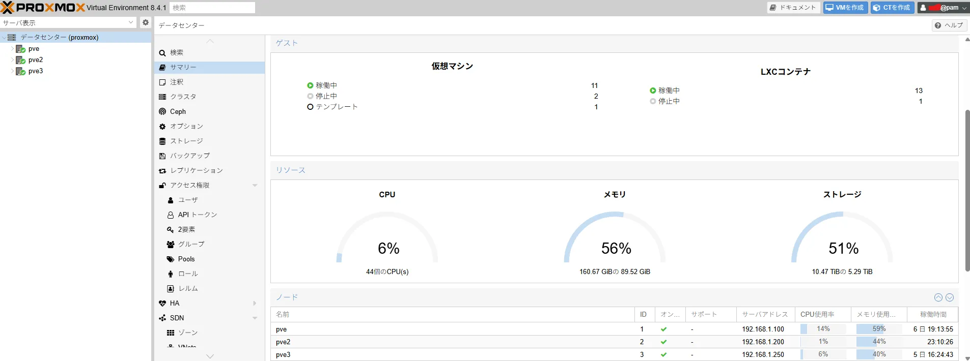
Task: Open the 注釈 notes menu item
Action: point(209,82)
